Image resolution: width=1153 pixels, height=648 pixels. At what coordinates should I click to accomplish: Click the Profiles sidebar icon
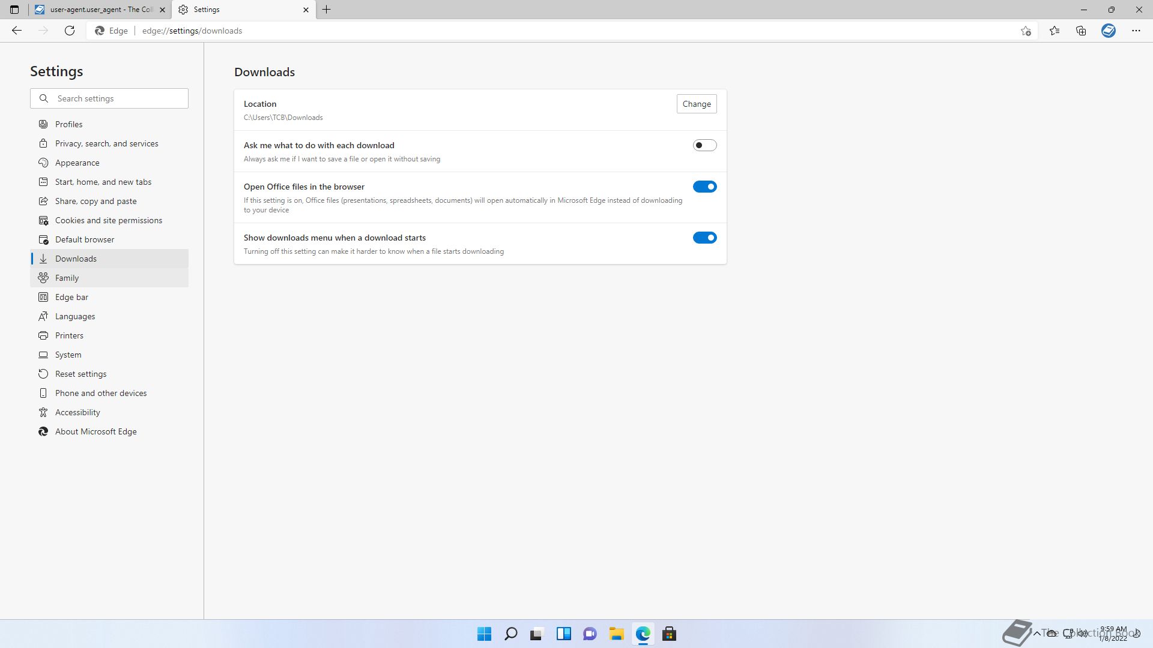click(x=43, y=124)
